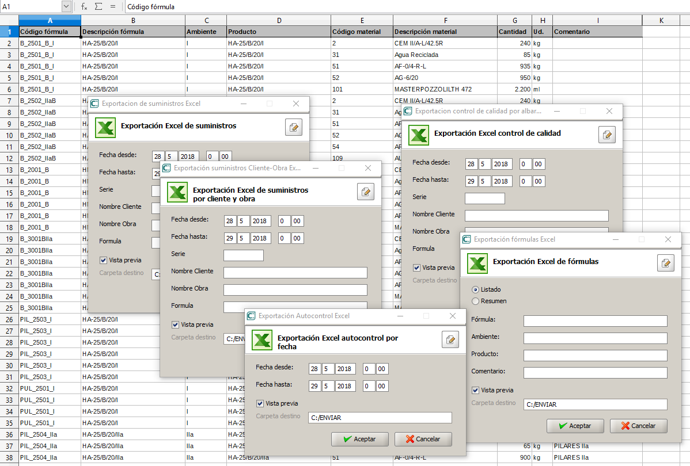Expand the Name Box dropdown arrow
This screenshot has height=466, width=690.
(66, 6)
